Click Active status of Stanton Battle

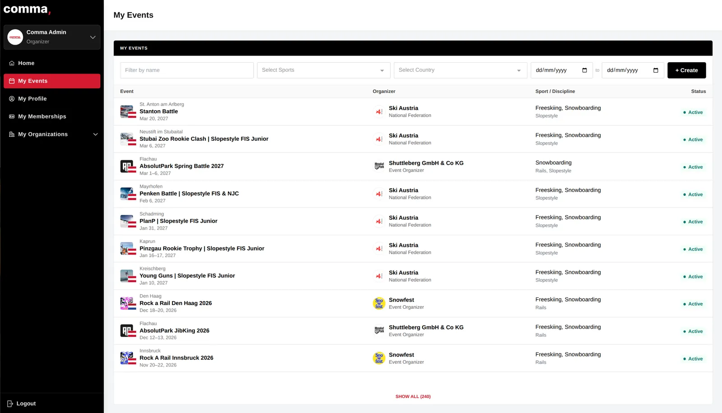693,112
